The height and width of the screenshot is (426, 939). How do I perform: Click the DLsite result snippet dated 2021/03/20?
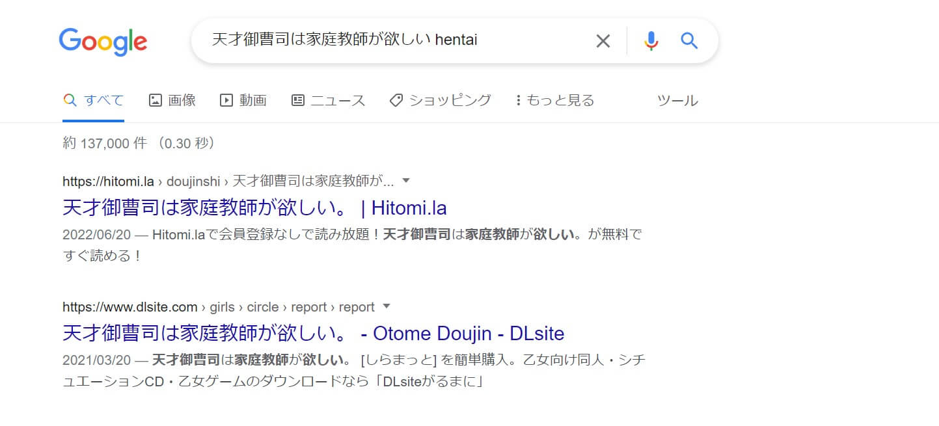point(354,369)
